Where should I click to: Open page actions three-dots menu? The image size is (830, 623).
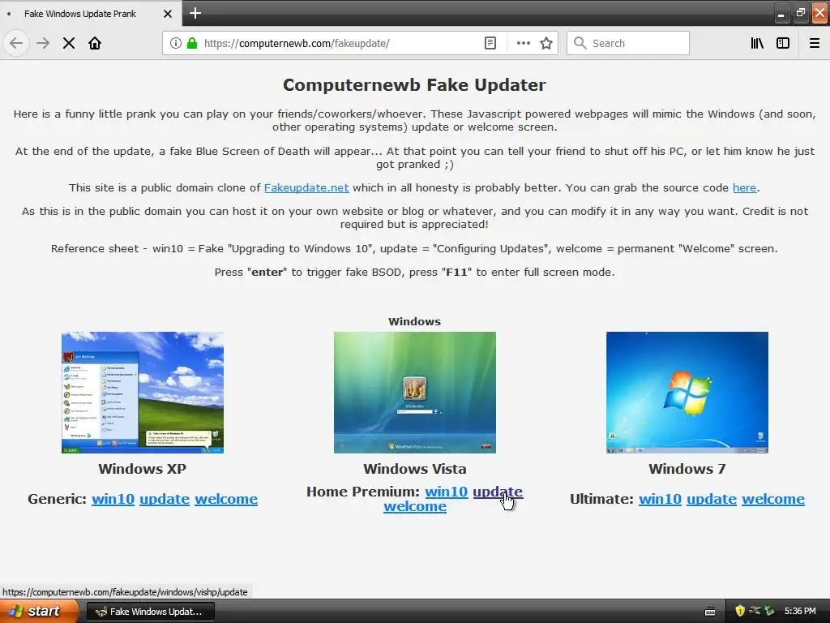click(523, 43)
